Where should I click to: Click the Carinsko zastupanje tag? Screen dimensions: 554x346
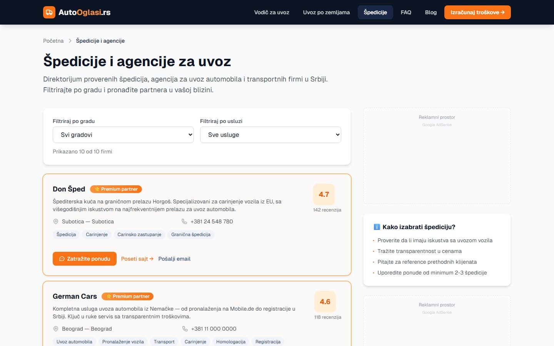139,235
